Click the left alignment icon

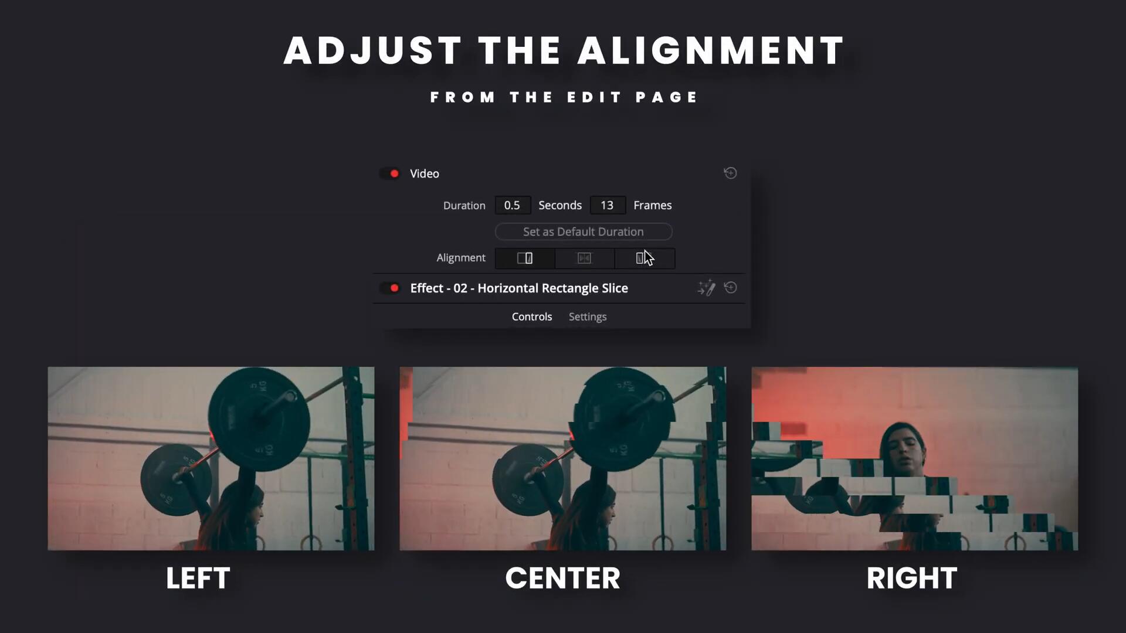[x=525, y=257]
